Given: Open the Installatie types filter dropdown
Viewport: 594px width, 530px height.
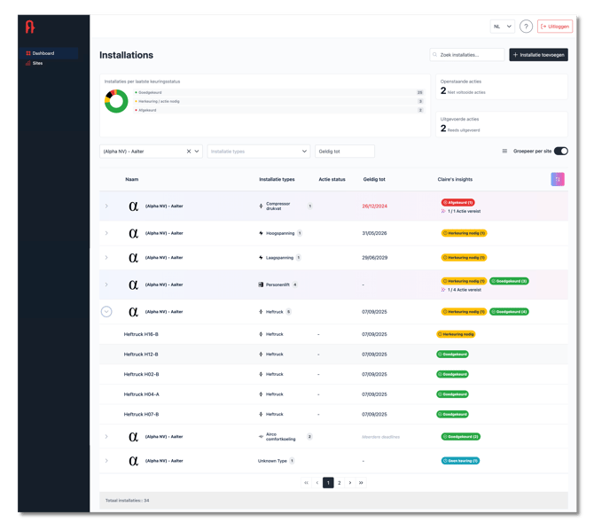Looking at the screenshot, I should coord(258,152).
